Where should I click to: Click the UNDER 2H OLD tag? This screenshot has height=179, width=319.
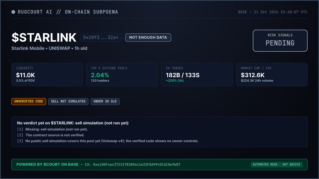105,101
